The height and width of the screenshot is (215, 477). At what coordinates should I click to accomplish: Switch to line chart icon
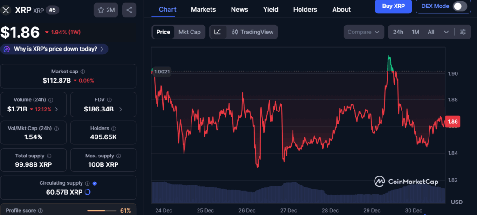pos(218,32)
